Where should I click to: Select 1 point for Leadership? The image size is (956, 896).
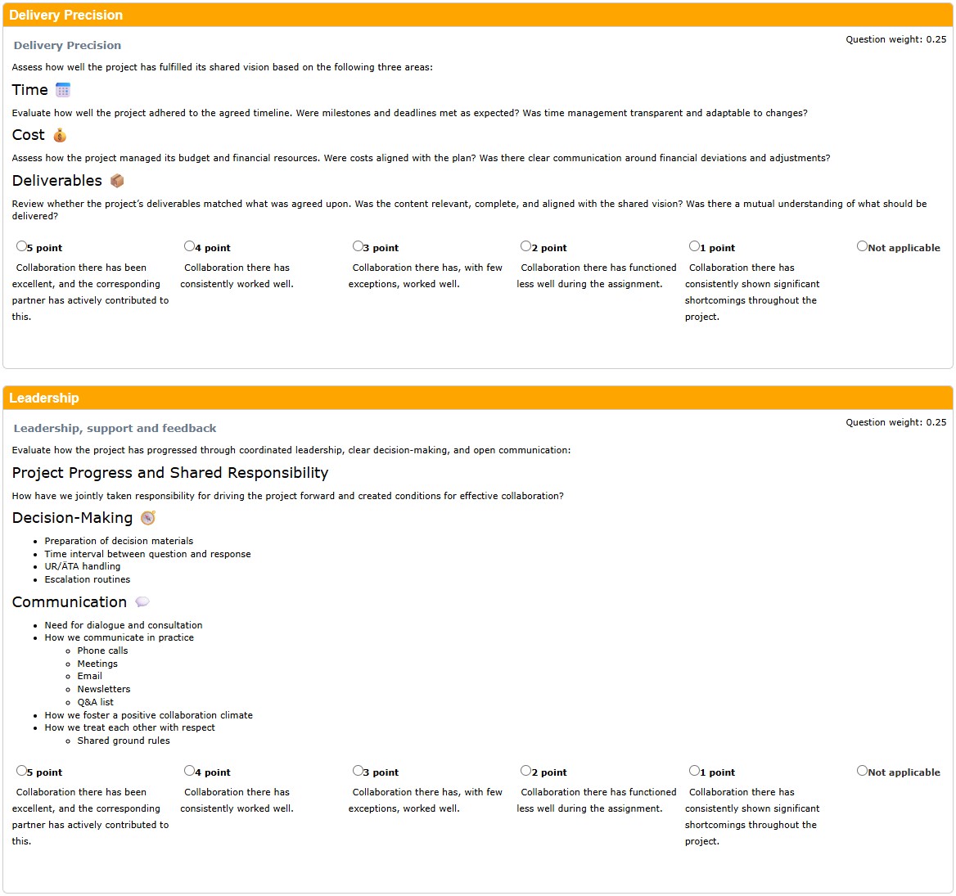coord(694,771)
